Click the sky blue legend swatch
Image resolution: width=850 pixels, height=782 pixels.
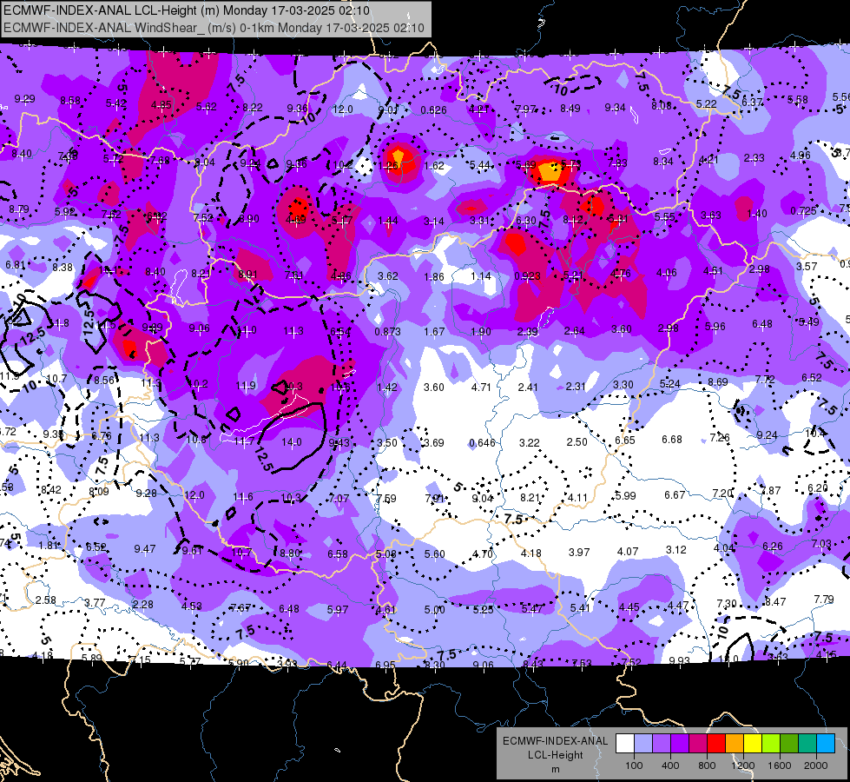click(x=826, y=744)
